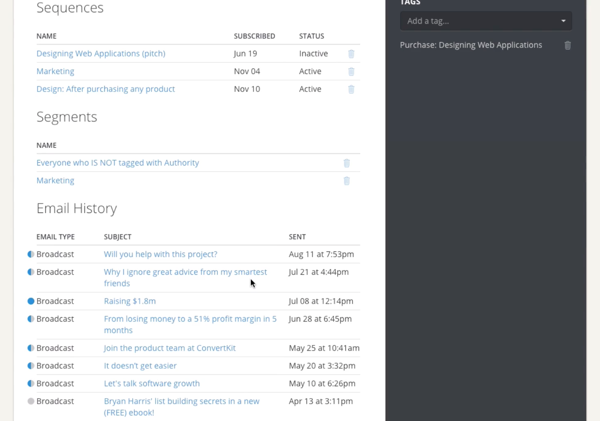This screenshot has width=600, height=421.
Task: Open Designing Web Applications (pitch) sequence link
Action: click(101, 54)
